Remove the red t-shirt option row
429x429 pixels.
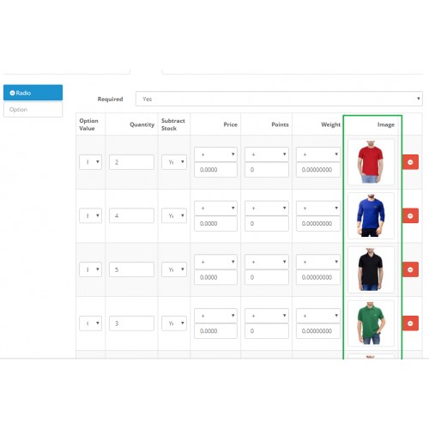[410, 162]
